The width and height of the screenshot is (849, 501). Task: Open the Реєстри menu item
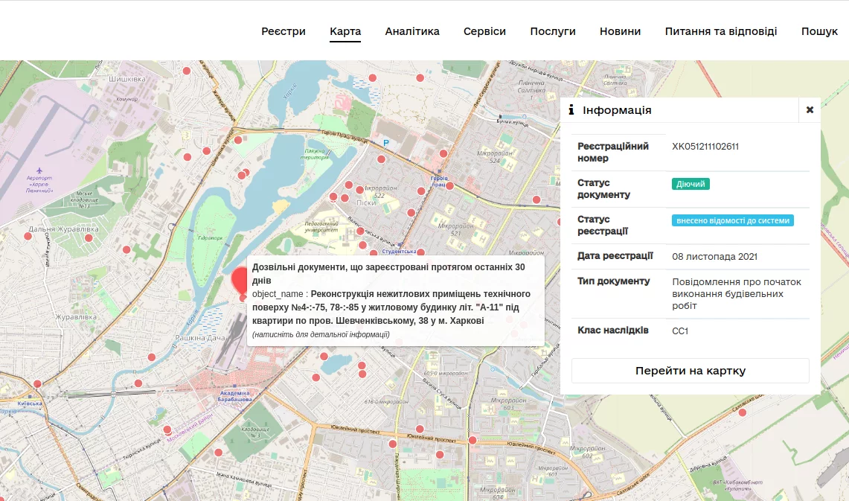click(283, 31)
